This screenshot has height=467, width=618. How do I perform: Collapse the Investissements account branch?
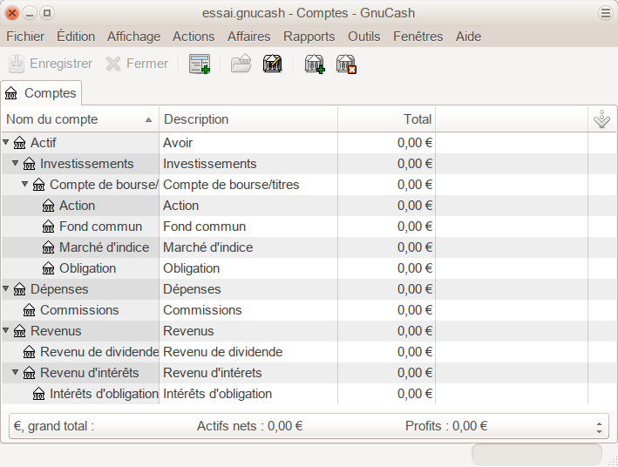(16, 164)
